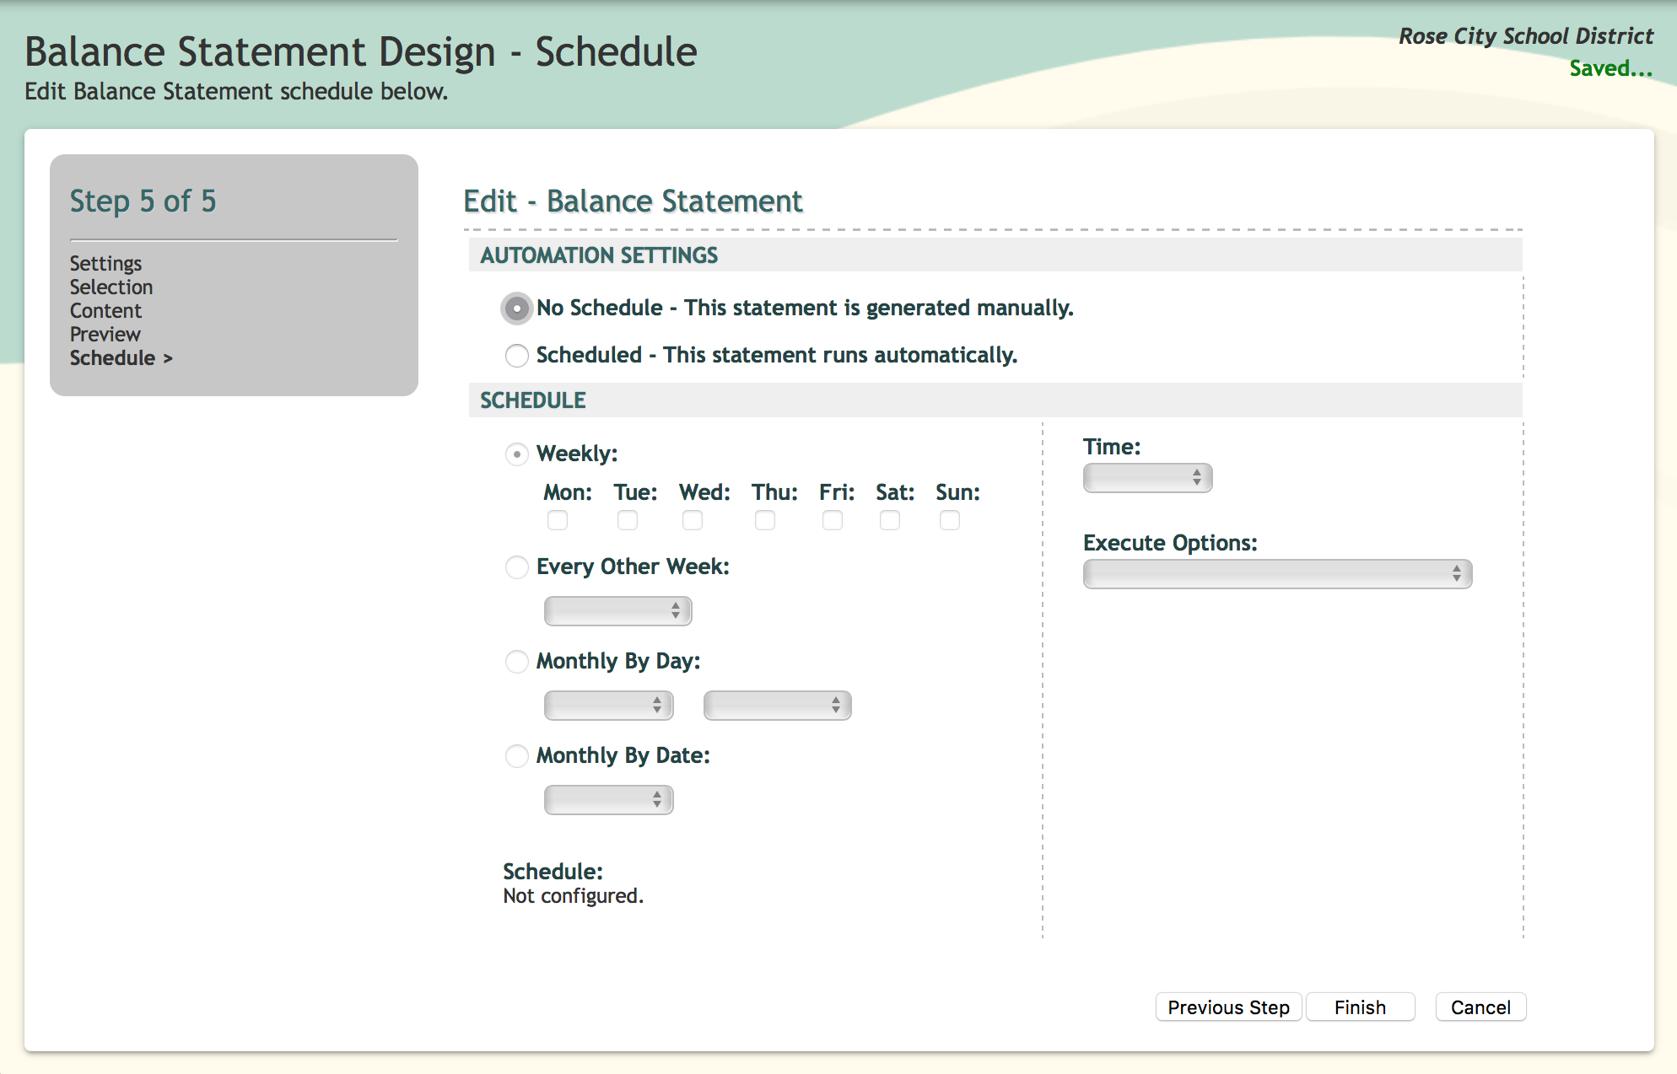
Task: Open first Monthly By Day dropdown
Action: click(x=608, y=706)
